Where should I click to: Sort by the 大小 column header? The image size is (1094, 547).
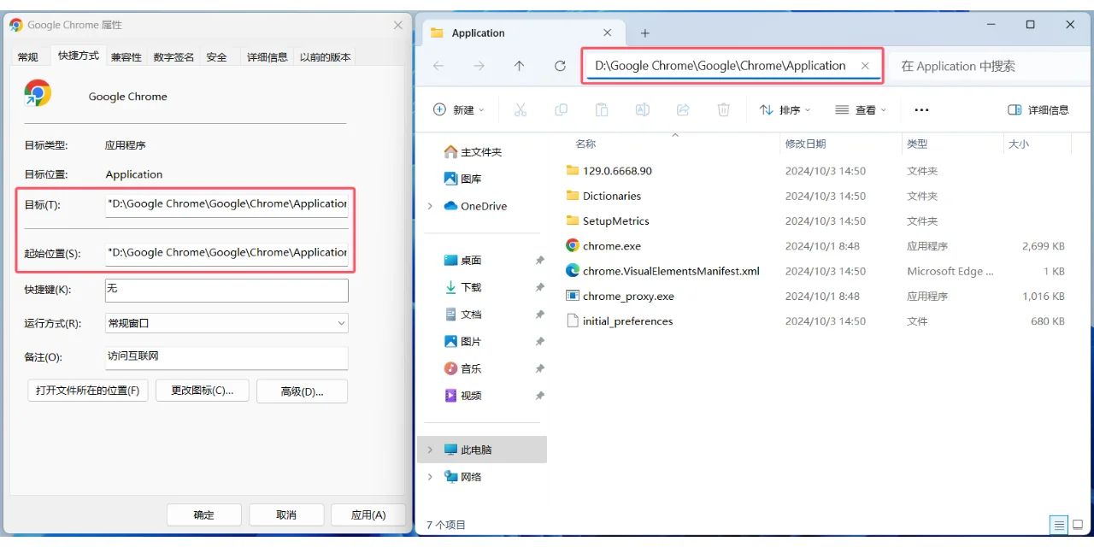1019,144
